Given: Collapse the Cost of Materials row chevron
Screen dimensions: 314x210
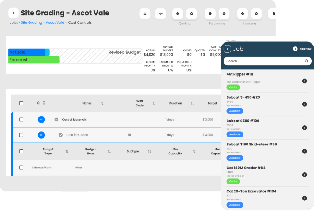Looking at the screenshot, I should 41,120.
